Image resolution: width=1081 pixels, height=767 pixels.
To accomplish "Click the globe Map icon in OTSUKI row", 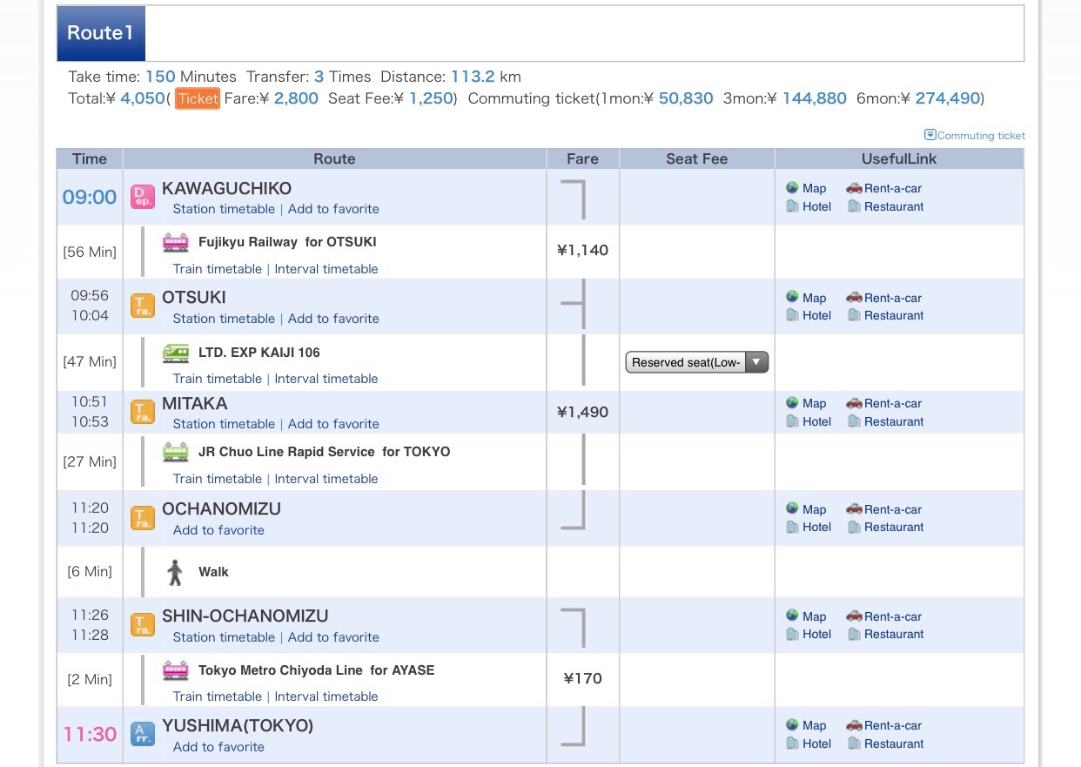I will click(x=792, y=297).
